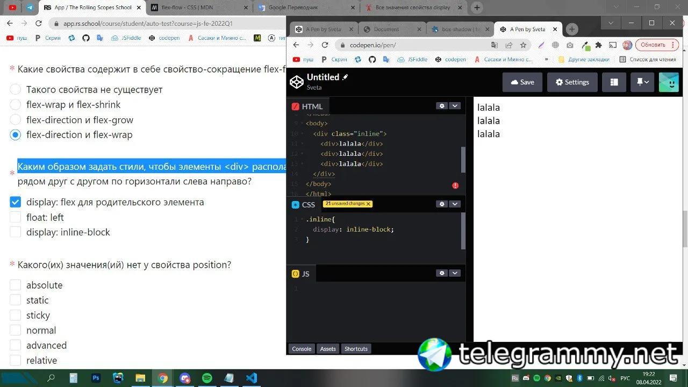688x387 pixels.
Task: Reload the CodePen browser page
Action: (x=325, y=45)
